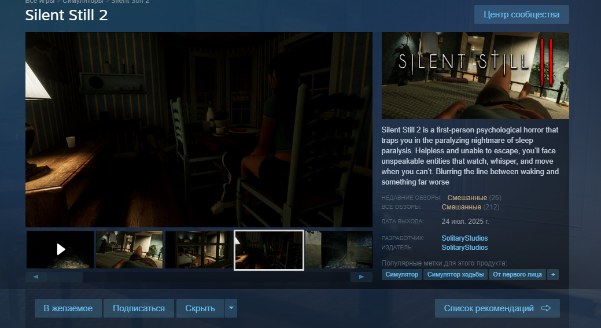Click the Подписаться follow button
Image resolution: width=601 pixels, height=328 pixels.
139,308
